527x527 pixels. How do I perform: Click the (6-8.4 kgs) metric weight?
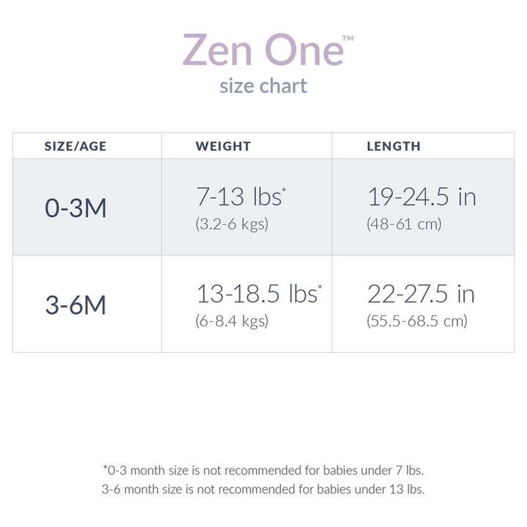click(232, 321)
